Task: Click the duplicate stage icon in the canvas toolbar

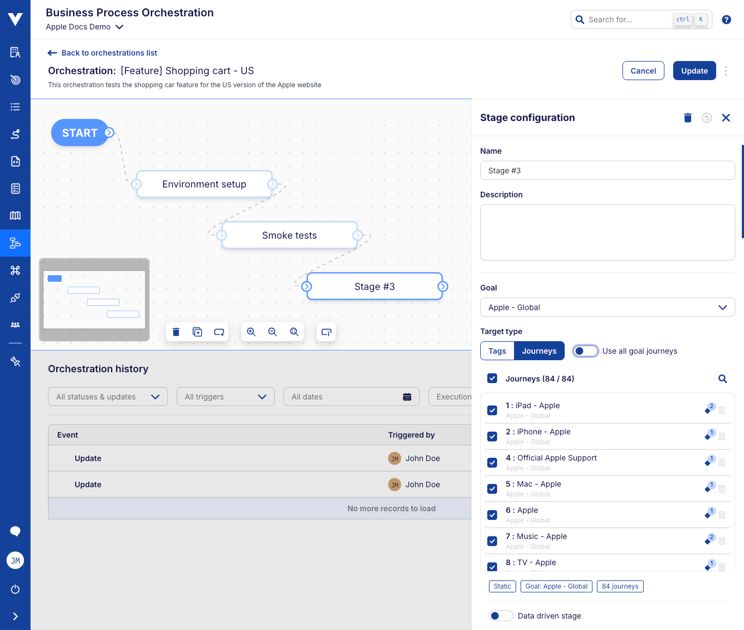Action: pyautogui.click(x=197, y=332)
